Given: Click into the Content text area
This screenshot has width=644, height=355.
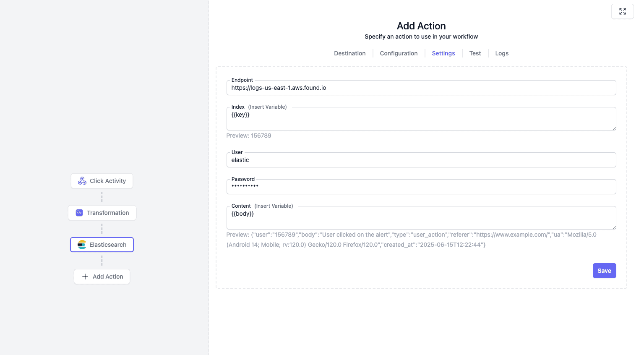Looking at the screenshot, I should (x=421, y=218).
